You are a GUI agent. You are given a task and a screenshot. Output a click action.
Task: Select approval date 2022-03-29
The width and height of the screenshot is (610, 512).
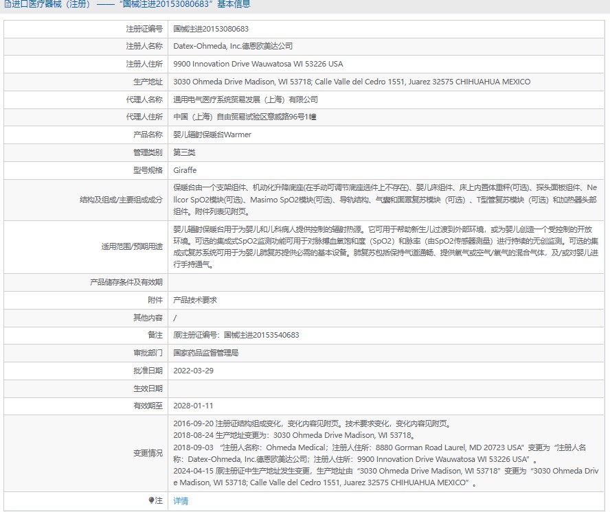point(193,371)
